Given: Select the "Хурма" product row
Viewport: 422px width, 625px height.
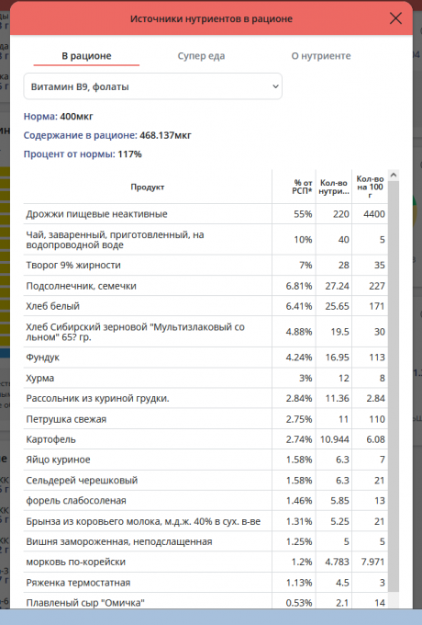Looking at the screenshot, I should (x=205, y=378).
